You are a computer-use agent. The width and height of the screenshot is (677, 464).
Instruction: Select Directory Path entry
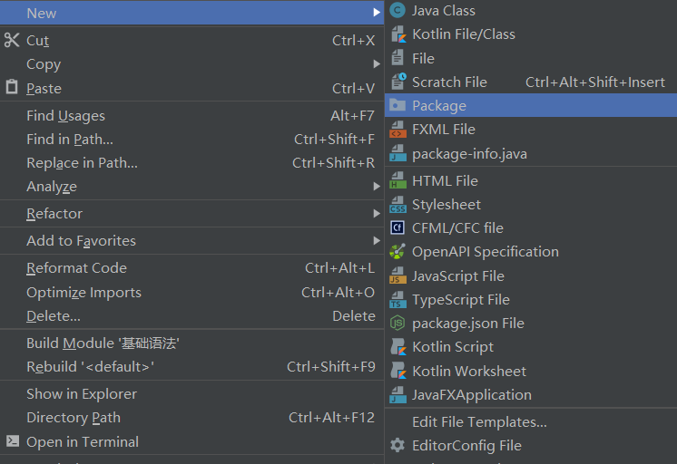pos(191,418)
